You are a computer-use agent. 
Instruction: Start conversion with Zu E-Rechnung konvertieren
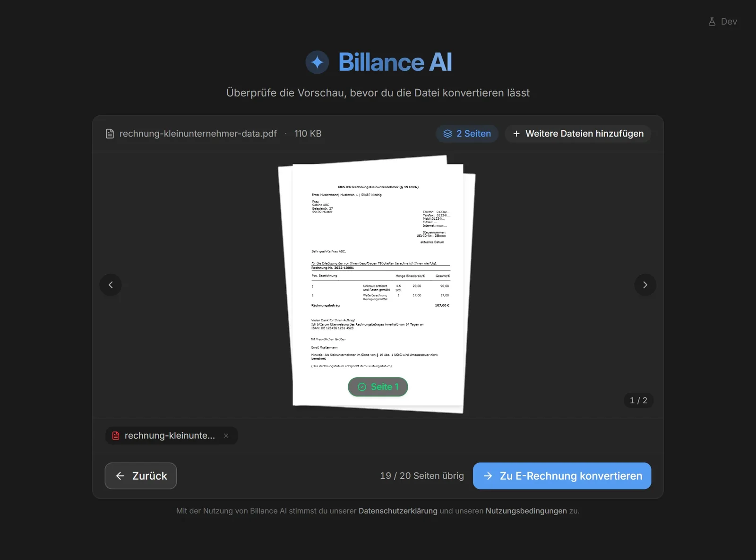(x=562, y=476)
